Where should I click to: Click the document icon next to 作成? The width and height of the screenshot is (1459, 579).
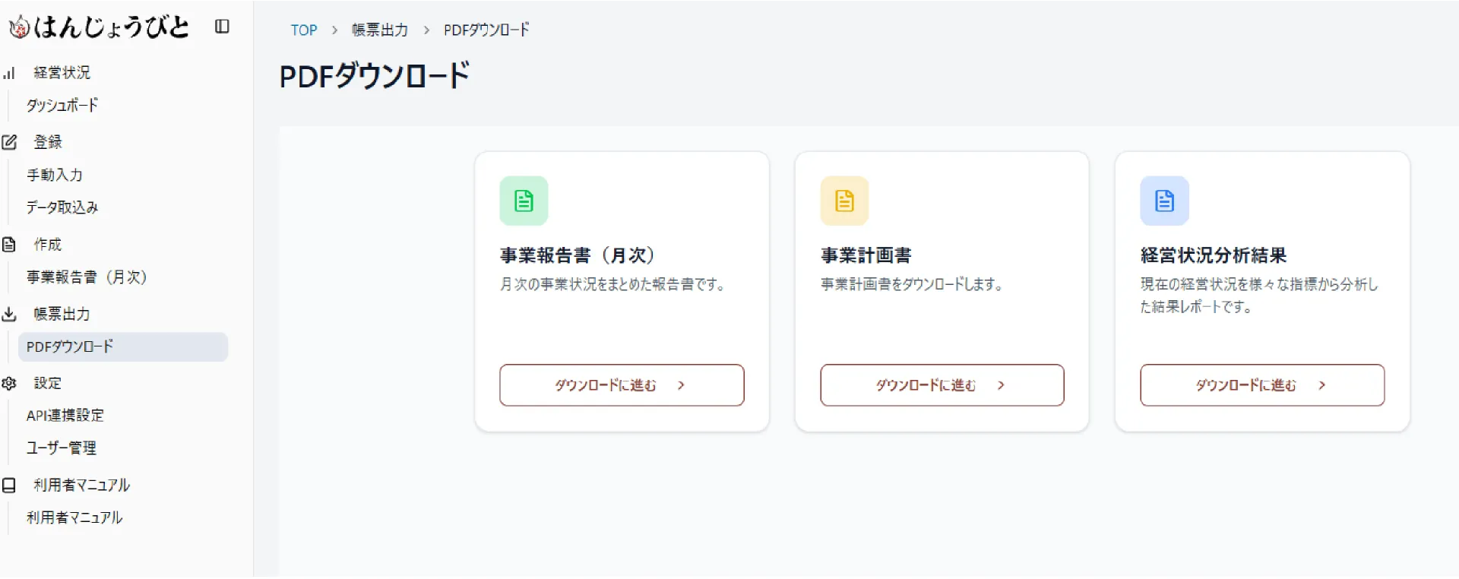(x=9, y=244)
